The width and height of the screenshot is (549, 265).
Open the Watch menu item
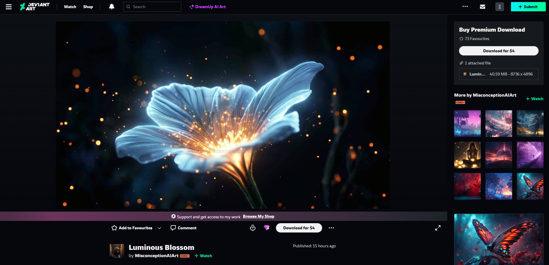click(70, 7)
